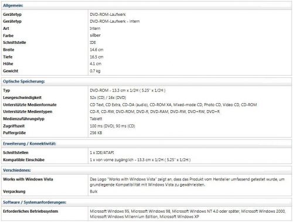Click the 'Farbe' label
Viewport: 293px width, 222px height.
click(8, 36)
